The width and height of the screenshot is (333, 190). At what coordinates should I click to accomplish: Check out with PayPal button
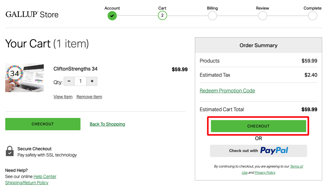[258, 151]
